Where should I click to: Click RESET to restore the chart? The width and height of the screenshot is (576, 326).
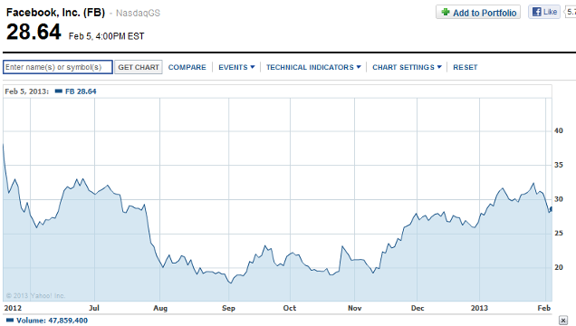pos(466,67)
